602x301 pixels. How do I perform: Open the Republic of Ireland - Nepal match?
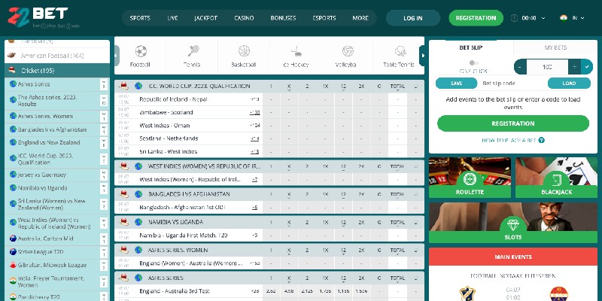(174, 99)
